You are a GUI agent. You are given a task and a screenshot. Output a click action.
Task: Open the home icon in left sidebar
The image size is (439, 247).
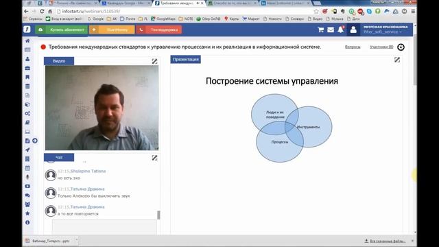(27, 41)
